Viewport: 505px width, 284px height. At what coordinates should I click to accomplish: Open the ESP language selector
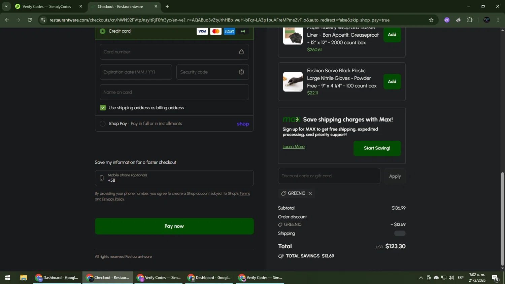(x=461, y=278)
